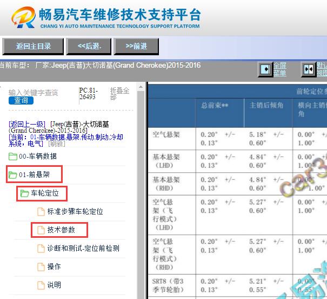Click the 5.18° caster value for 空气悬架
This screenshot has height=299, width=327.
coord(258,134)
